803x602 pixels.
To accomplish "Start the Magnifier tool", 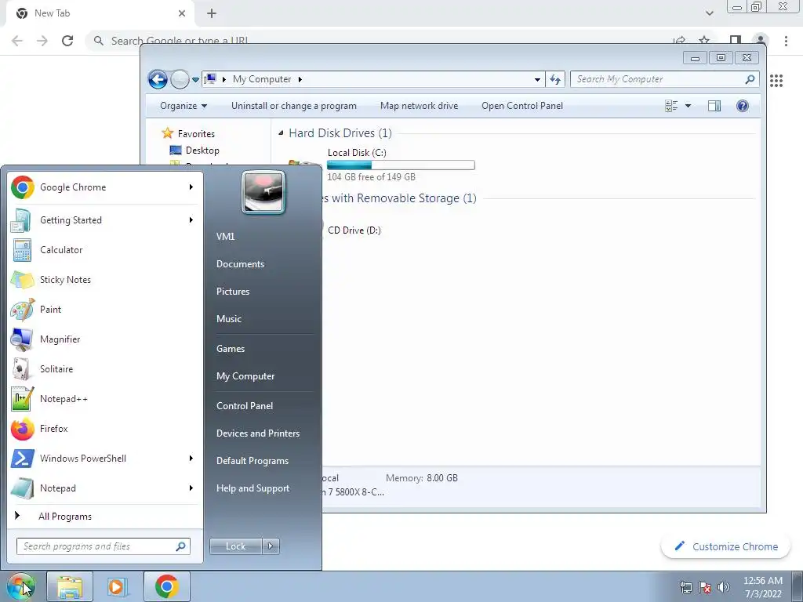I will 104,339.
